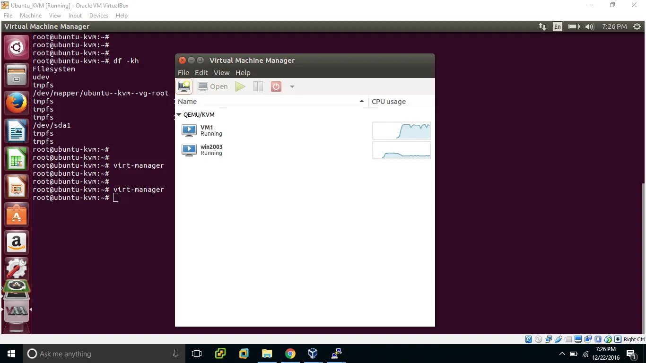Screen dimensions: 646x363
Task: Open the VirtualBox Devices menu
Action: click(x=99, y=16)
